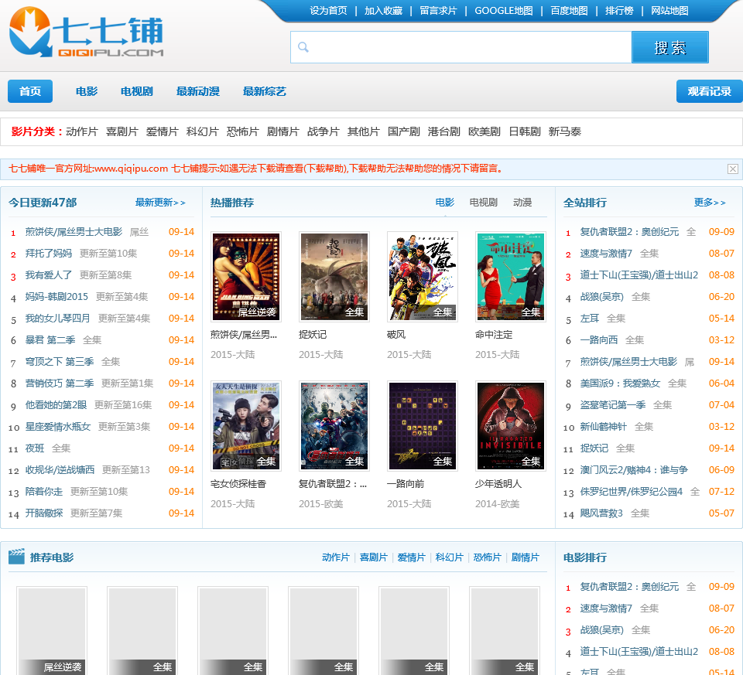Switch 热播推荐 to 动漫 tab
The height and width of the screenshot is (675, 743).
click(x=522, y=203)
